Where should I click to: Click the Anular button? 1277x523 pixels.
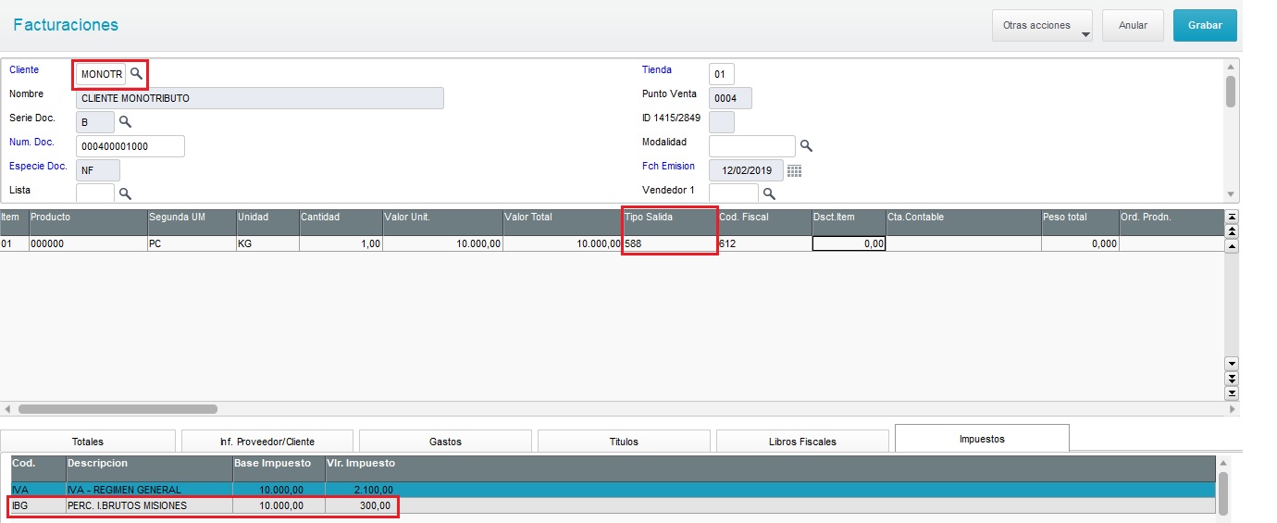(x=1133, y=26)
